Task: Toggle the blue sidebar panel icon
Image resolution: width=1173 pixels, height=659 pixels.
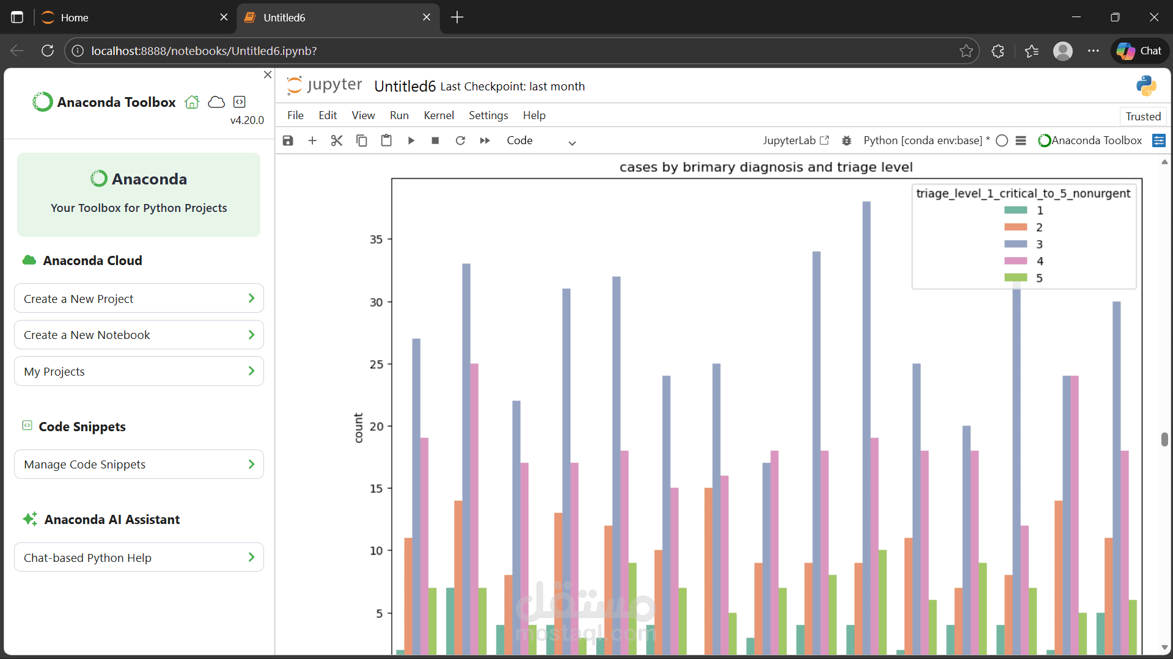Action: pyautogui.click(x=1158, y=140)
